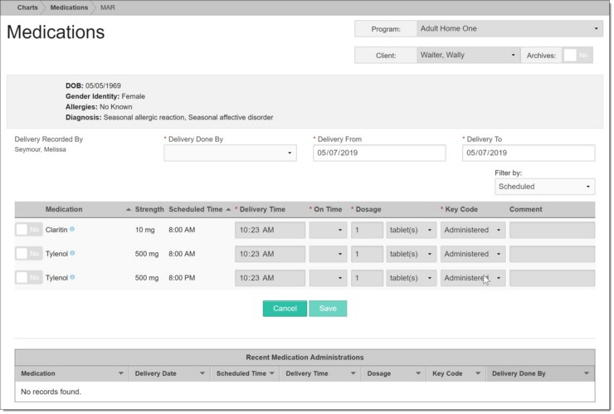Viewport: 614px width, 414px height.
Task: Sort by Scheduled Time arrow in the schedule table
Action: pyautogui.click(x=228, y=209)
